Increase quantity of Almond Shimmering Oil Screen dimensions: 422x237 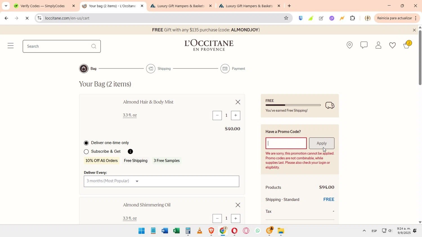point(235,218)
